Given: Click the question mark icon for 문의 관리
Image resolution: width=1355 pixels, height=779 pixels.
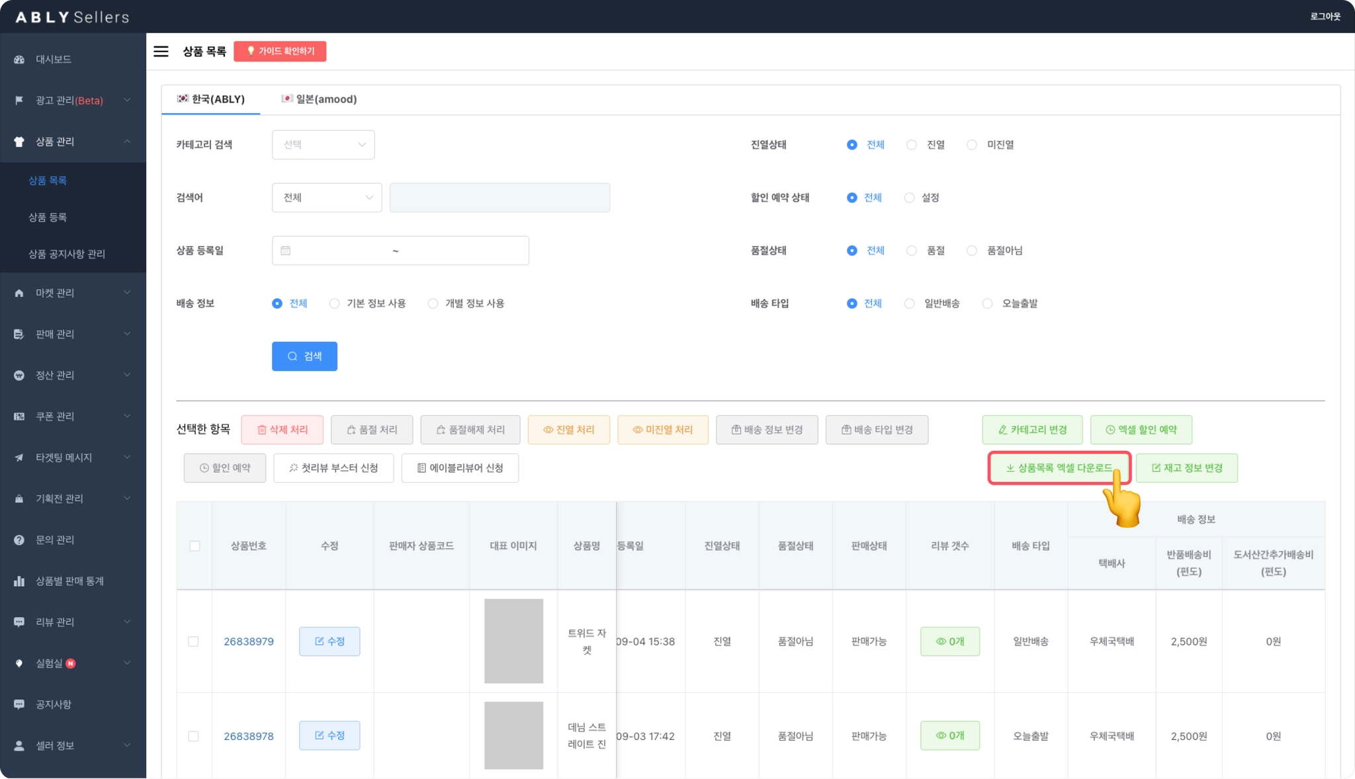Looking at the screenshot, I should 19,540.
